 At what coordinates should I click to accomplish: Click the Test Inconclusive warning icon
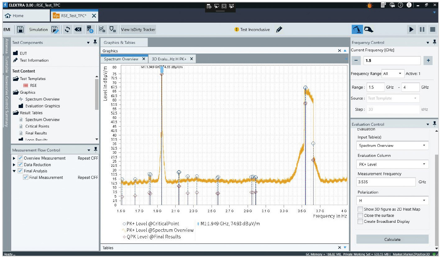click(x=237, y=30)
